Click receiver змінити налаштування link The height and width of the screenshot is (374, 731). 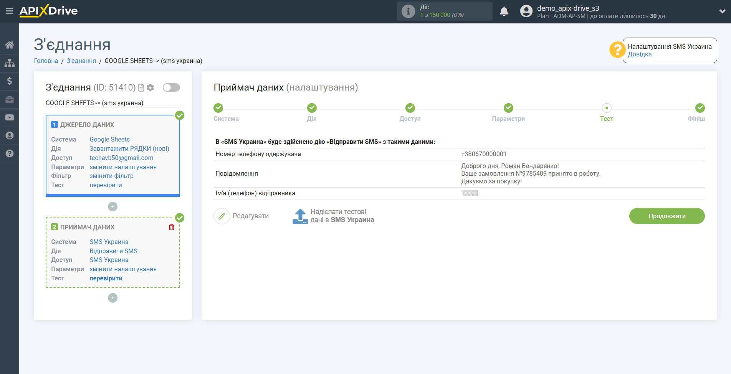coord(123,269)
